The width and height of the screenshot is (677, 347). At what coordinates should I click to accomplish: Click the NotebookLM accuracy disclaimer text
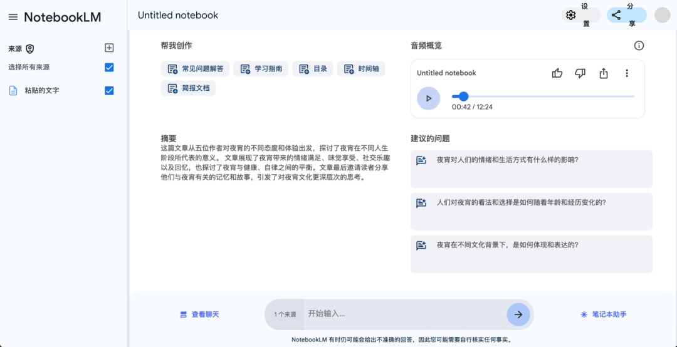click(402, 339)
